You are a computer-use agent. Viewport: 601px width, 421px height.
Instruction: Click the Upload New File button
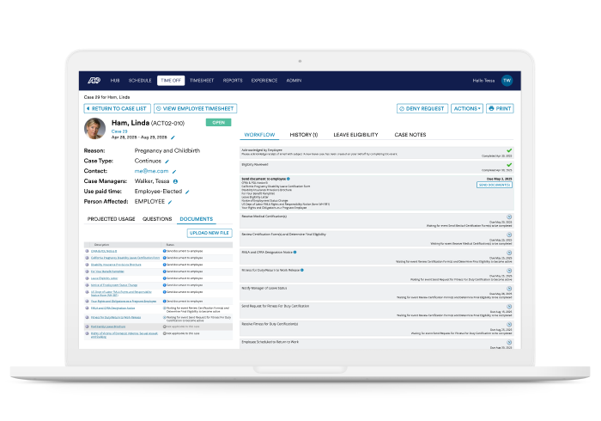coord(209,233)
